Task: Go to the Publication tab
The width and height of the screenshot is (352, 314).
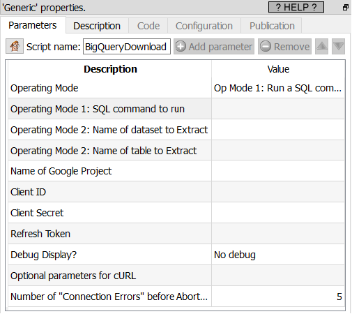Action: [x=272, y=26]
